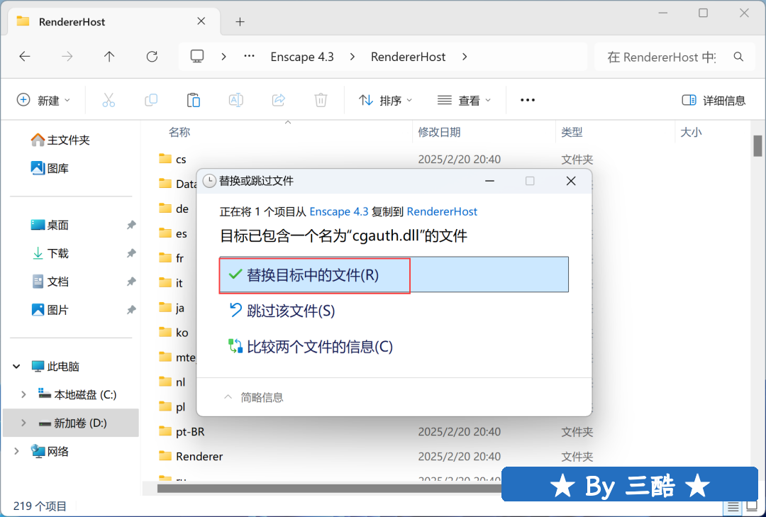Expand 本地磁盘 (C:) tree node
The width and height of the screenshot is (766, 517).
(23, 394)
